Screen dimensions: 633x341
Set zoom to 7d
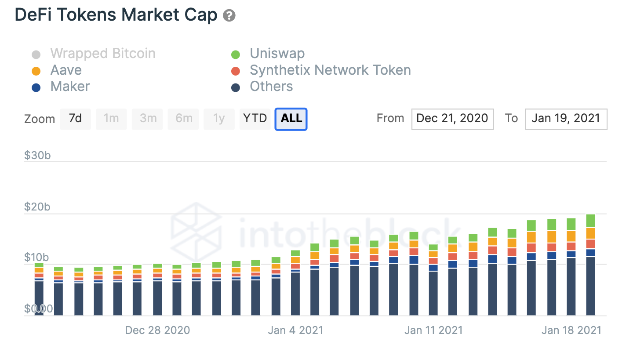tap(75, 119)
